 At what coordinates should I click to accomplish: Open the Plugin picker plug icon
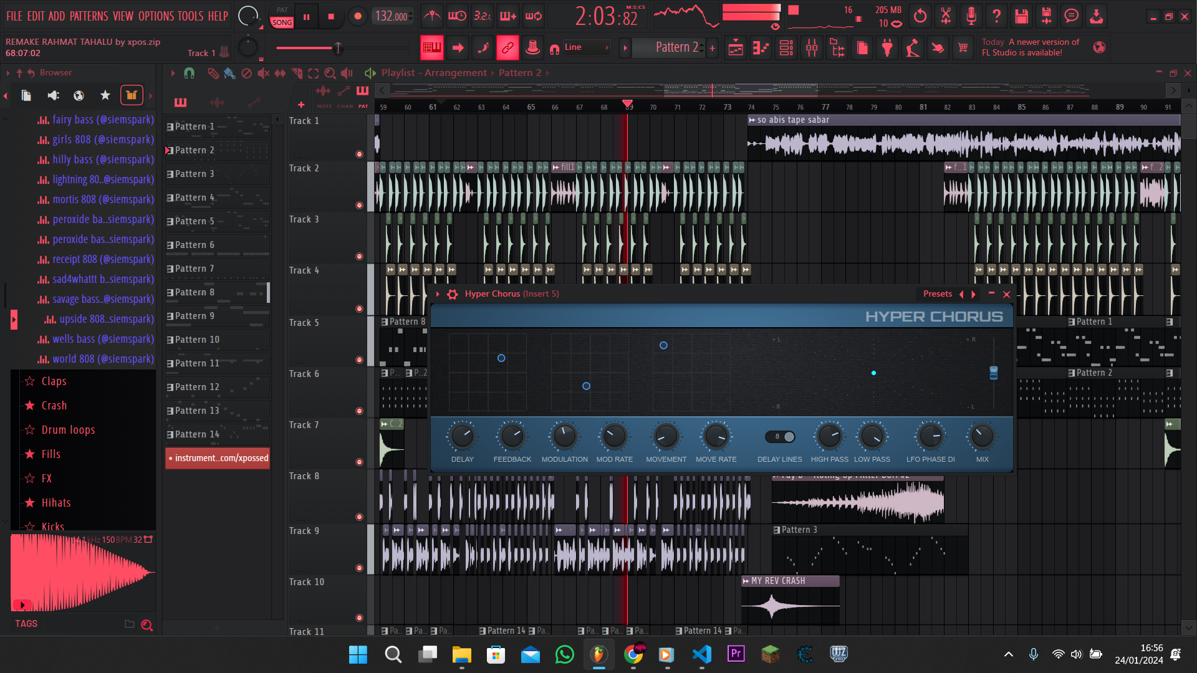click(887, 48)
